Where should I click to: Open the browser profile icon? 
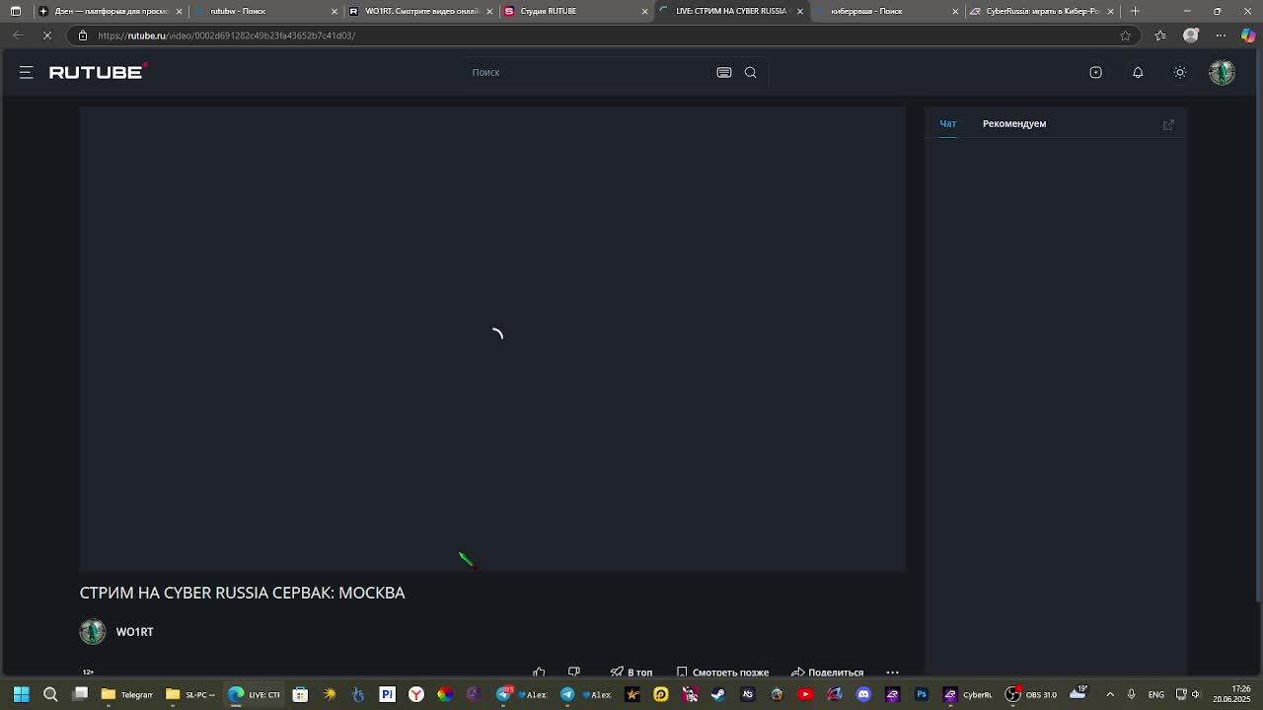tap(1191, 35)
